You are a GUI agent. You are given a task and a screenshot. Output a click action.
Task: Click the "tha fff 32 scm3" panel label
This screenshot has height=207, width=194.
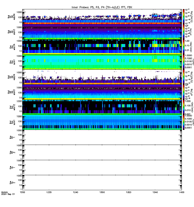(x=11, y=32)
